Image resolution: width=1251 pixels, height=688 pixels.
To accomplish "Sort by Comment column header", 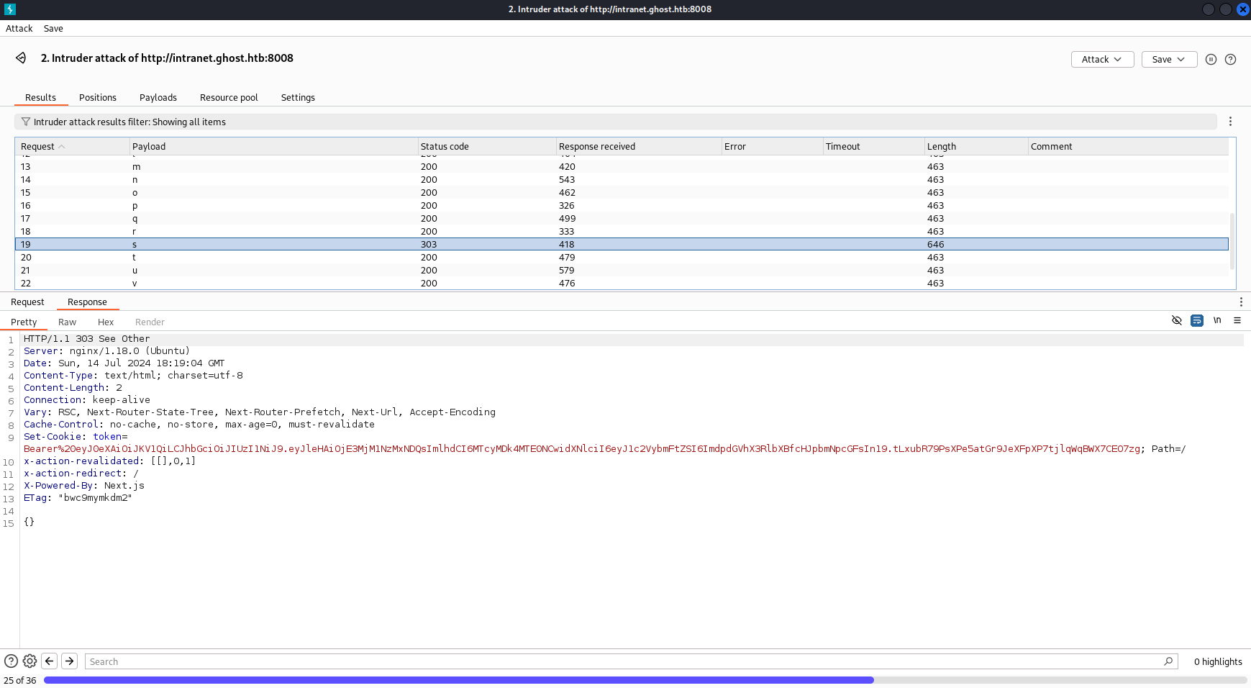I will coord(1128,146).
